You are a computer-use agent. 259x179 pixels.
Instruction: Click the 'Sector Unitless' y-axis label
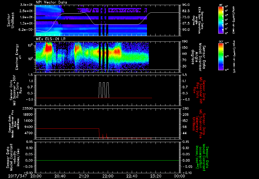pos(11,20)
